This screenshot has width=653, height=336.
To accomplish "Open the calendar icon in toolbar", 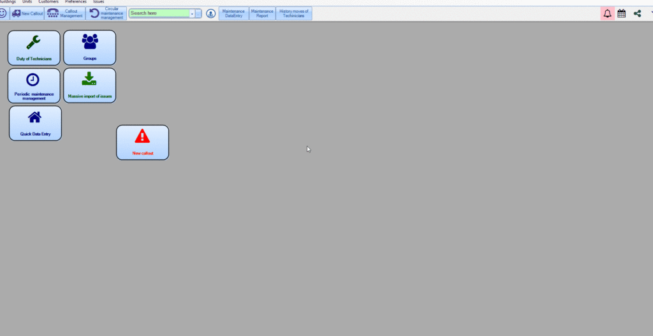I will [x=622, y=13].
